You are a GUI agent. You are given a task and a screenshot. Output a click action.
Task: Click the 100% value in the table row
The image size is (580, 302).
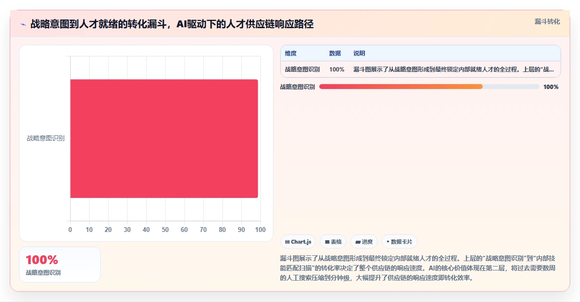[337, 69]
